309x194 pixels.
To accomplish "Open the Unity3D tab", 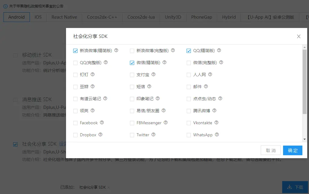I will 173,17.
